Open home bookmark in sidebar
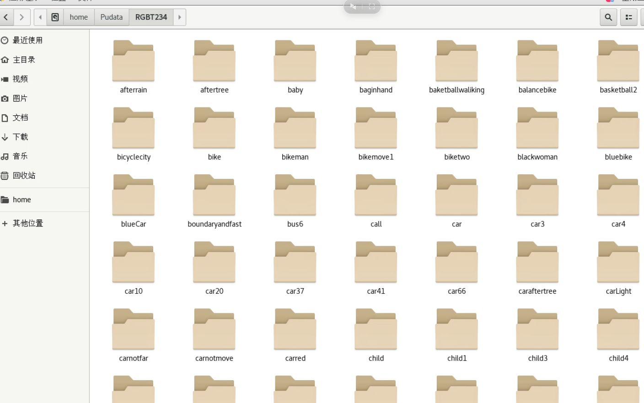 (x=44, y=199)
